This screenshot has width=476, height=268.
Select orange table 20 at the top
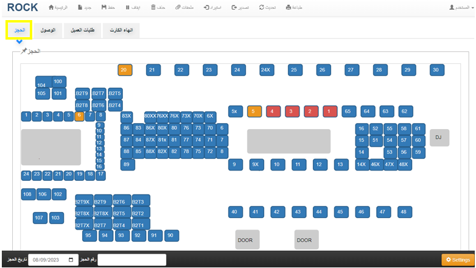(x=125, y=70)
